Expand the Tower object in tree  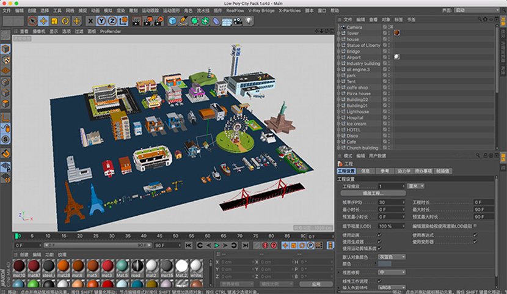[338, 33]
